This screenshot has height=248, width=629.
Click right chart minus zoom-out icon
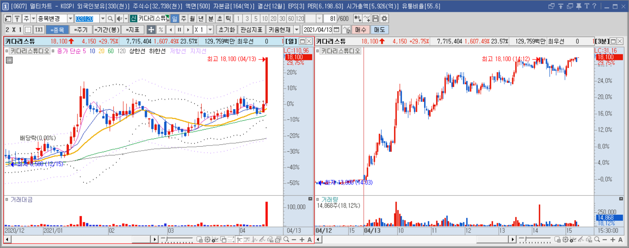coord(605,240)
